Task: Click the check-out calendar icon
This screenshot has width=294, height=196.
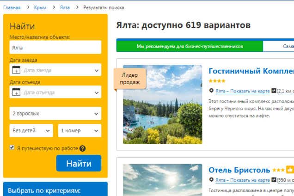Action: (16, 92)
